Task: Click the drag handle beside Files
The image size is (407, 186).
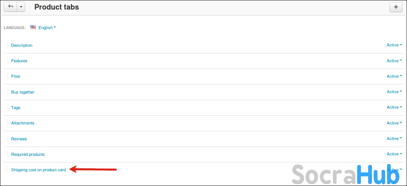Action: 7,76
